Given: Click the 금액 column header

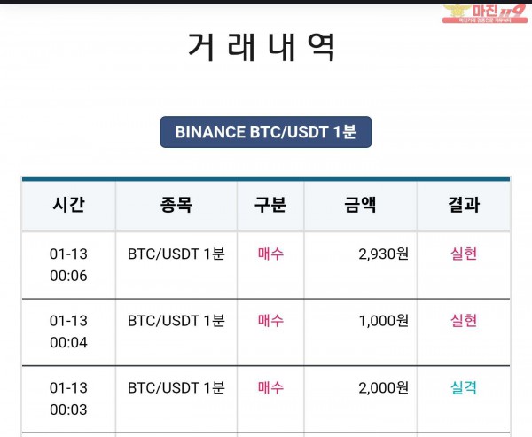Looking at the screenshot, I should (x=360, y=205).
